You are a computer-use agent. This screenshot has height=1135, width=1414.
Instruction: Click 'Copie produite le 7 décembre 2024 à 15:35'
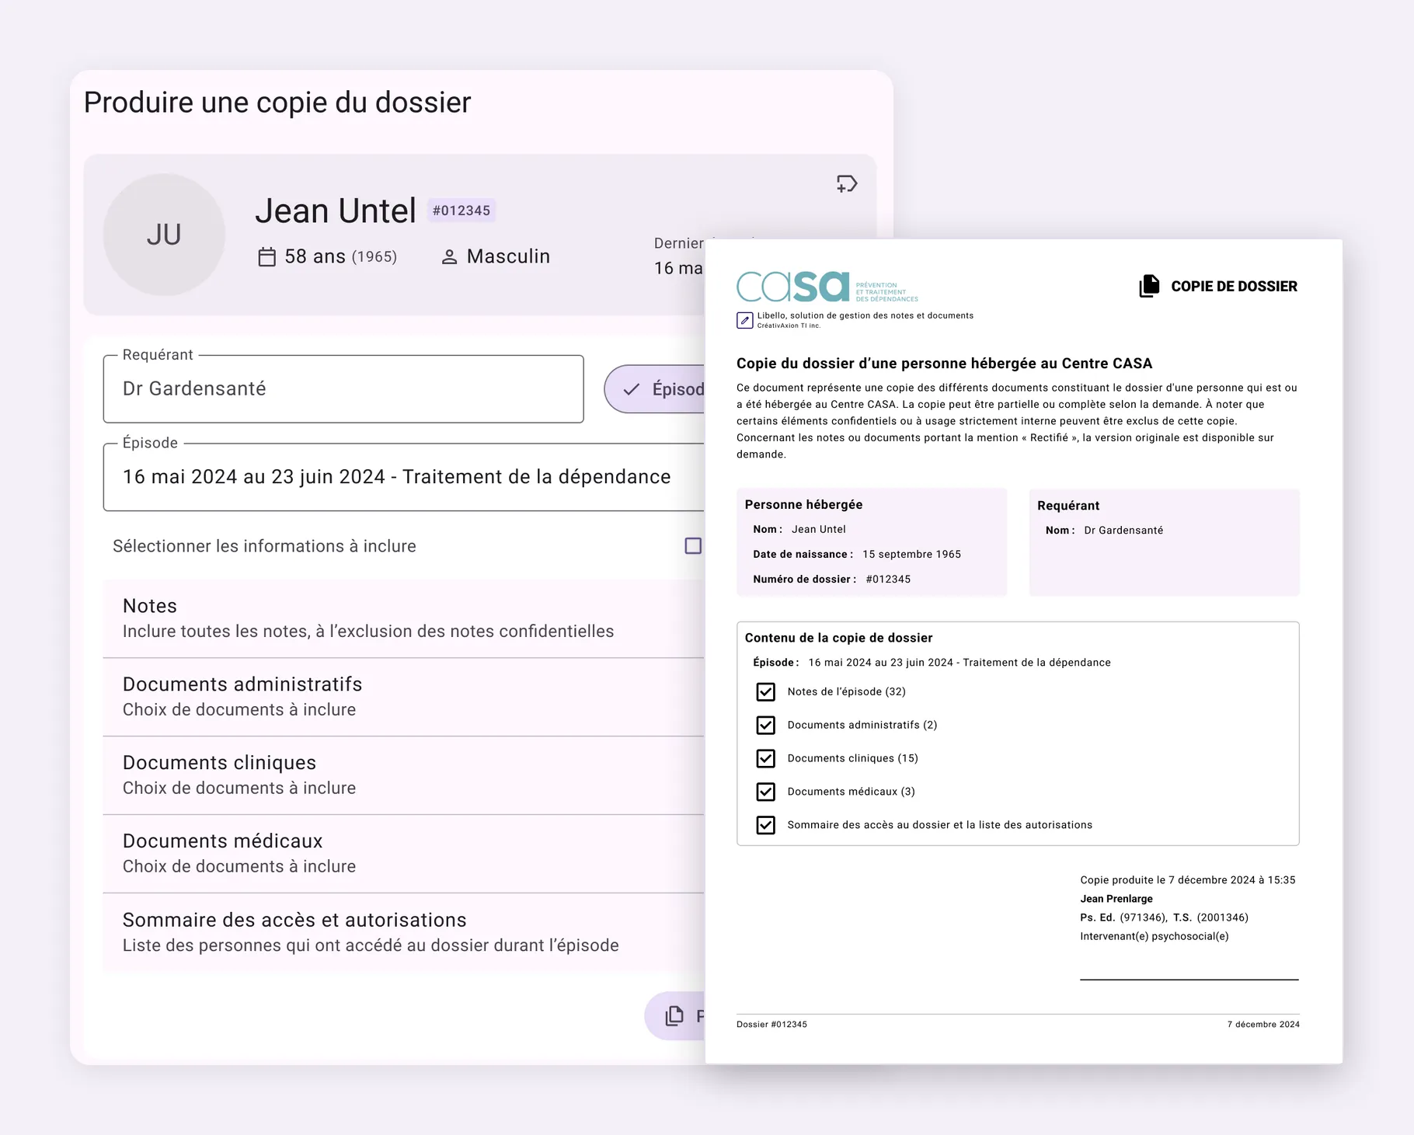click(1188, 880)
